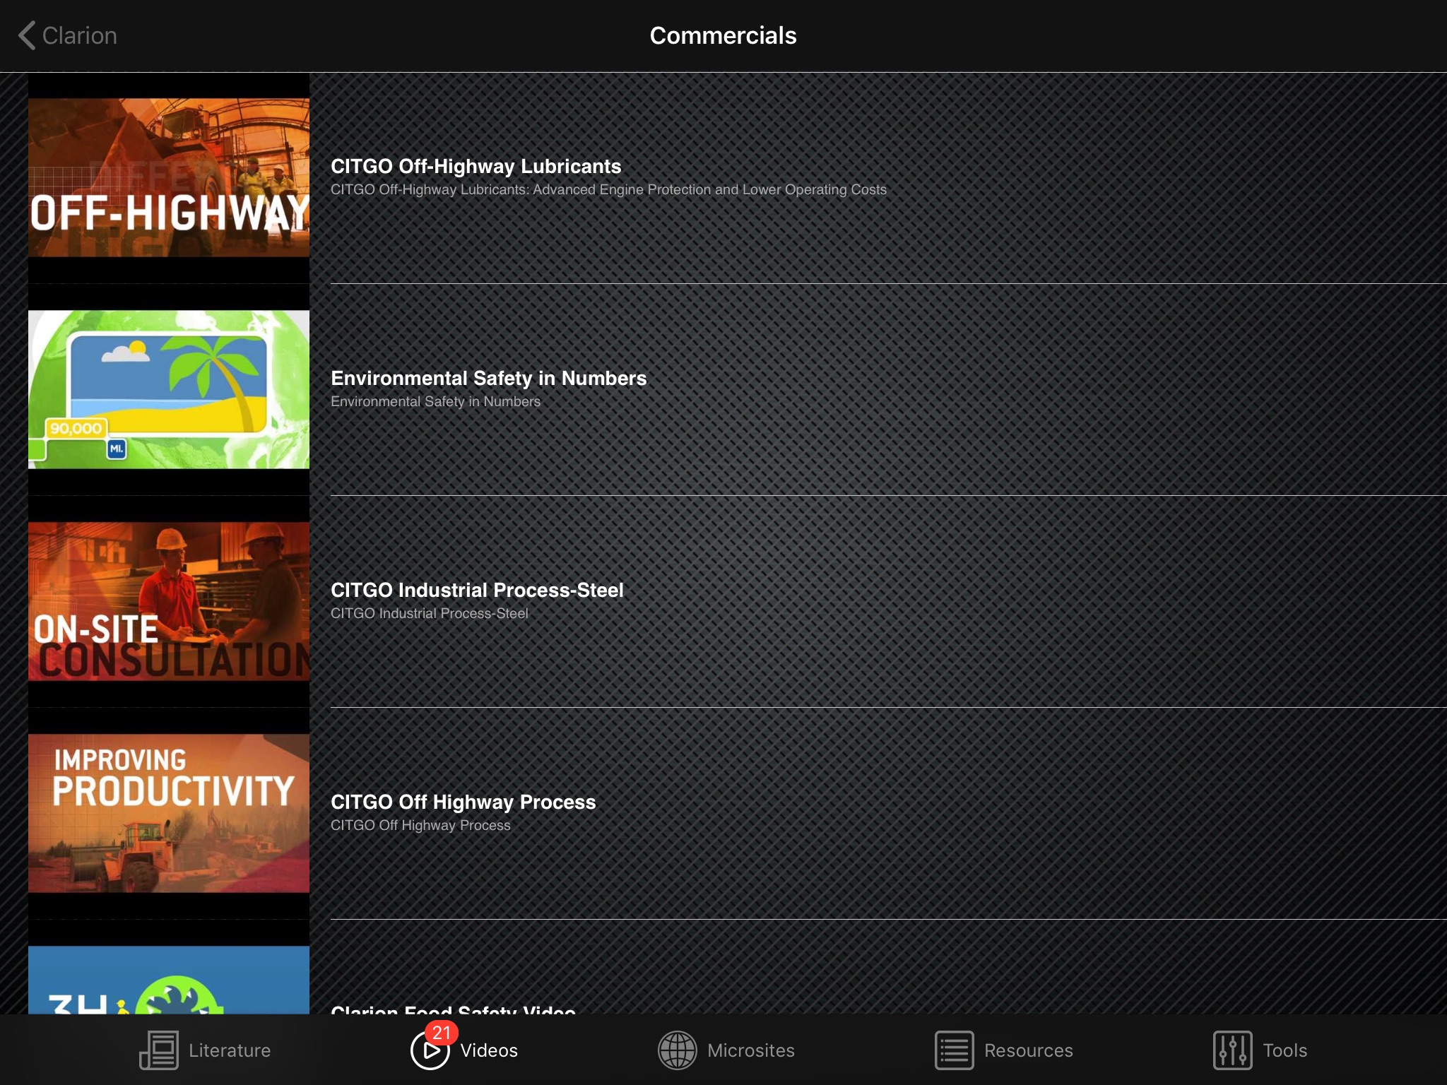Open the Tools sliders icon
The image size is (1447, 1085).
[x=1233, y=1050]
